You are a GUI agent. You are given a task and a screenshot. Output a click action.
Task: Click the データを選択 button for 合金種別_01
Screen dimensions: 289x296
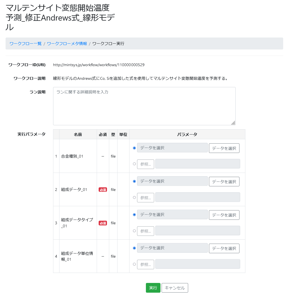(224, 148)
